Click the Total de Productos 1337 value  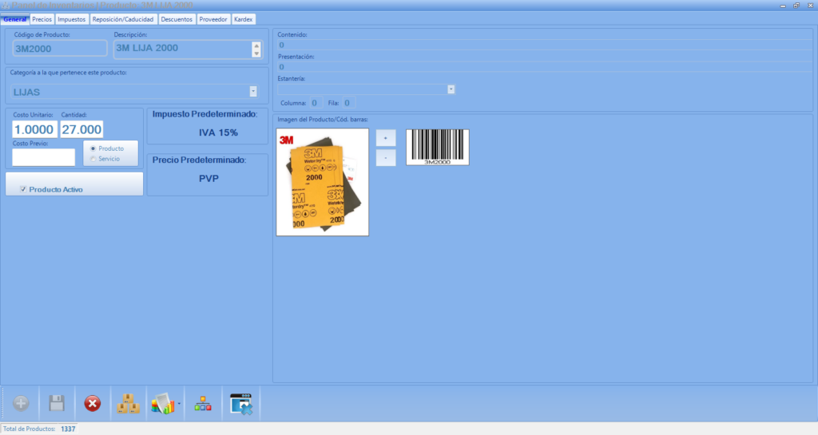point(68,429)
